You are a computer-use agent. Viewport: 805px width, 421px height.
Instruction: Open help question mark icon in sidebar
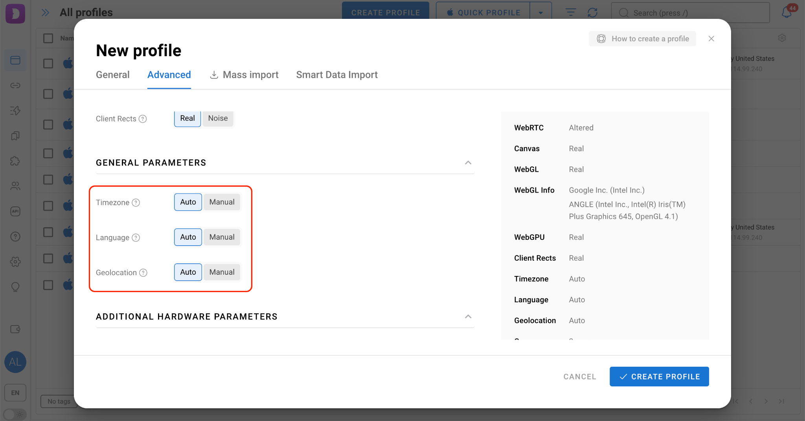pos(15,236)
